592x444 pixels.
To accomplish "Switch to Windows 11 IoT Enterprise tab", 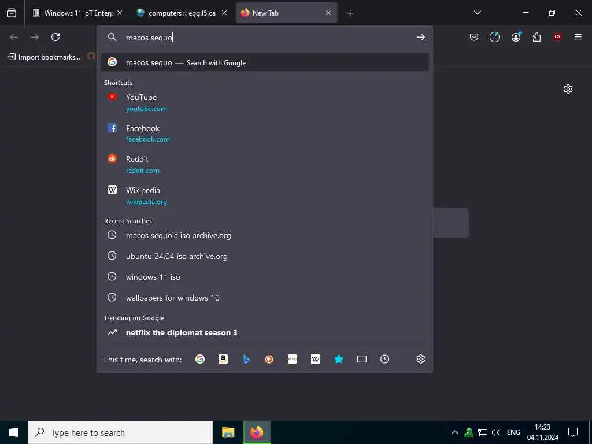I will [77, 13].
